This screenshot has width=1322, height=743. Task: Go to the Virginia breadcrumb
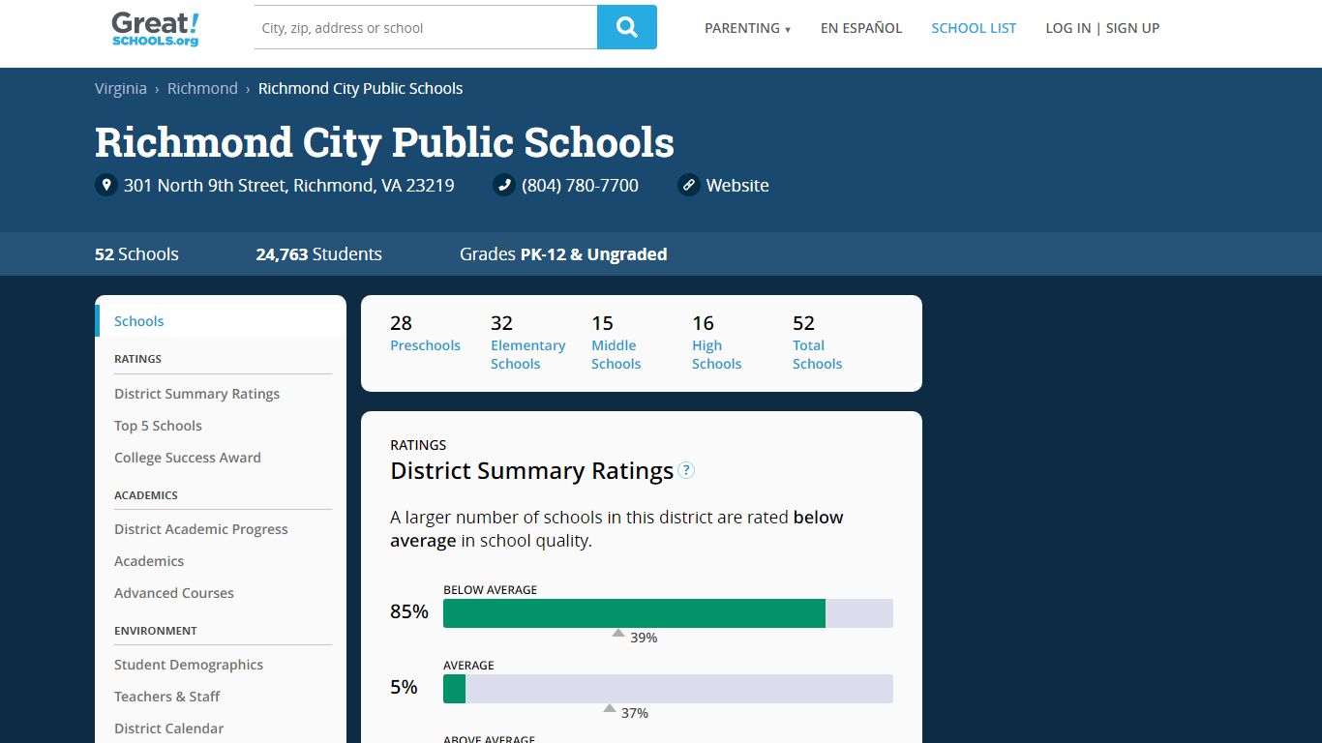pos(121,88)
